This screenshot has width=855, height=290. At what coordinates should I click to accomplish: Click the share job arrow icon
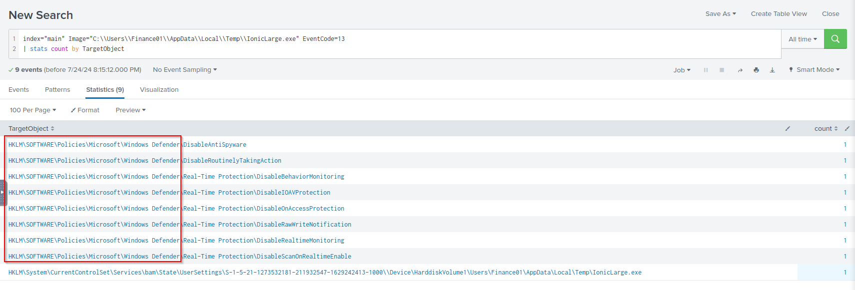click(x=740, y=70)
